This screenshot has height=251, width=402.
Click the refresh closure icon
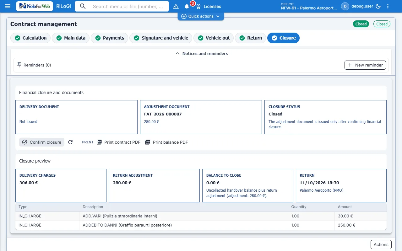click(x=70, y=142)
